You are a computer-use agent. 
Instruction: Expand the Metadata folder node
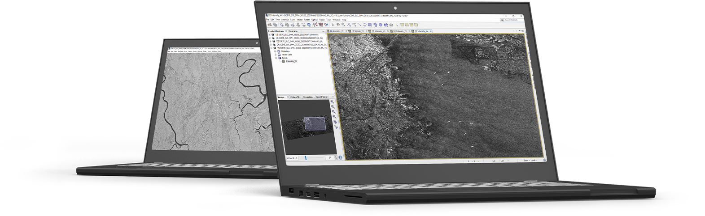275,51
